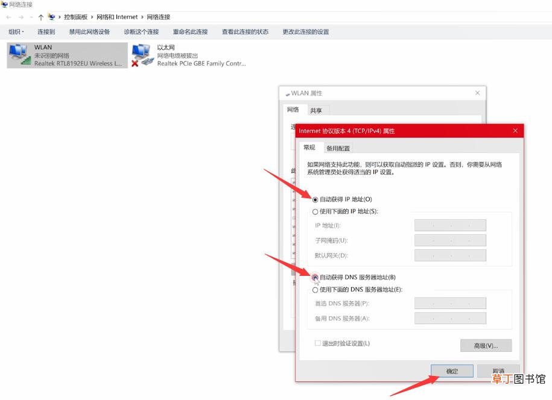The image size is (552, 400).
Task: Click the 取消 button
Action: 498,371
